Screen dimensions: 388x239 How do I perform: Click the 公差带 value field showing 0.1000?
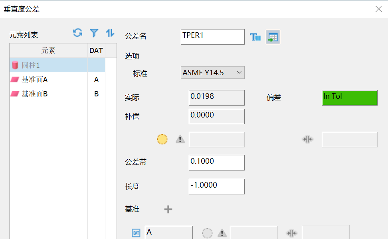point(216,163)
